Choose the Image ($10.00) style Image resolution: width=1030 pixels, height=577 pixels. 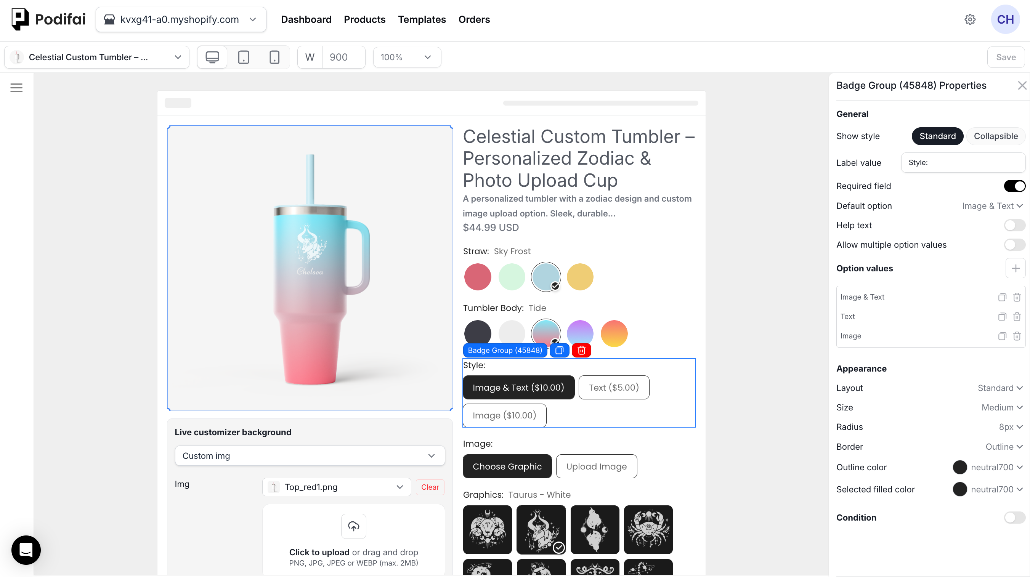[x=504, y=415]
